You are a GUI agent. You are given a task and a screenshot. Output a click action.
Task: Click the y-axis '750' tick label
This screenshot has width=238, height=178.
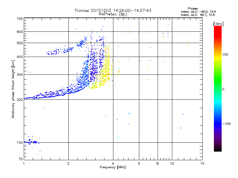(20, 19)
